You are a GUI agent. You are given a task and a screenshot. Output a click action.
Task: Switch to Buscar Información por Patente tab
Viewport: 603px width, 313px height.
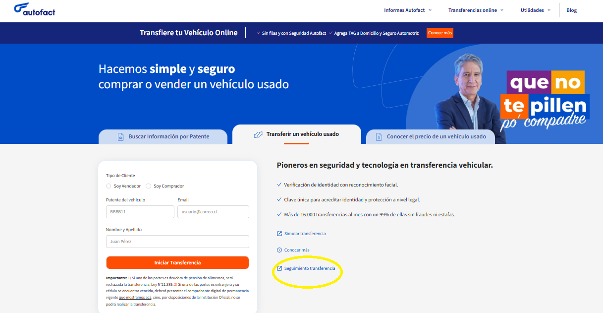pos(163,136)
